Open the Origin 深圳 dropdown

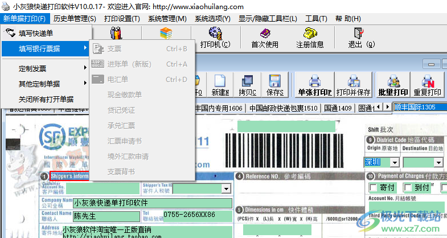tap(395, 162)
